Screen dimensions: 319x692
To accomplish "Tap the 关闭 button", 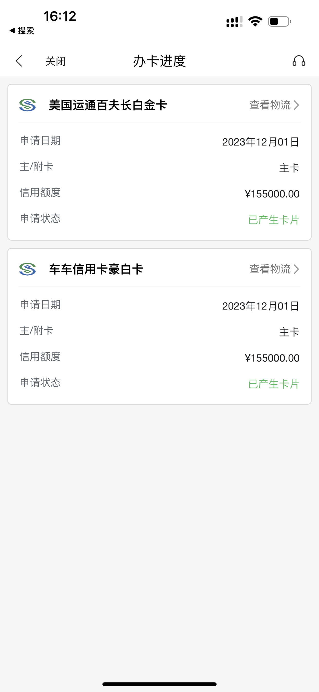I will (x=55, y=61).
